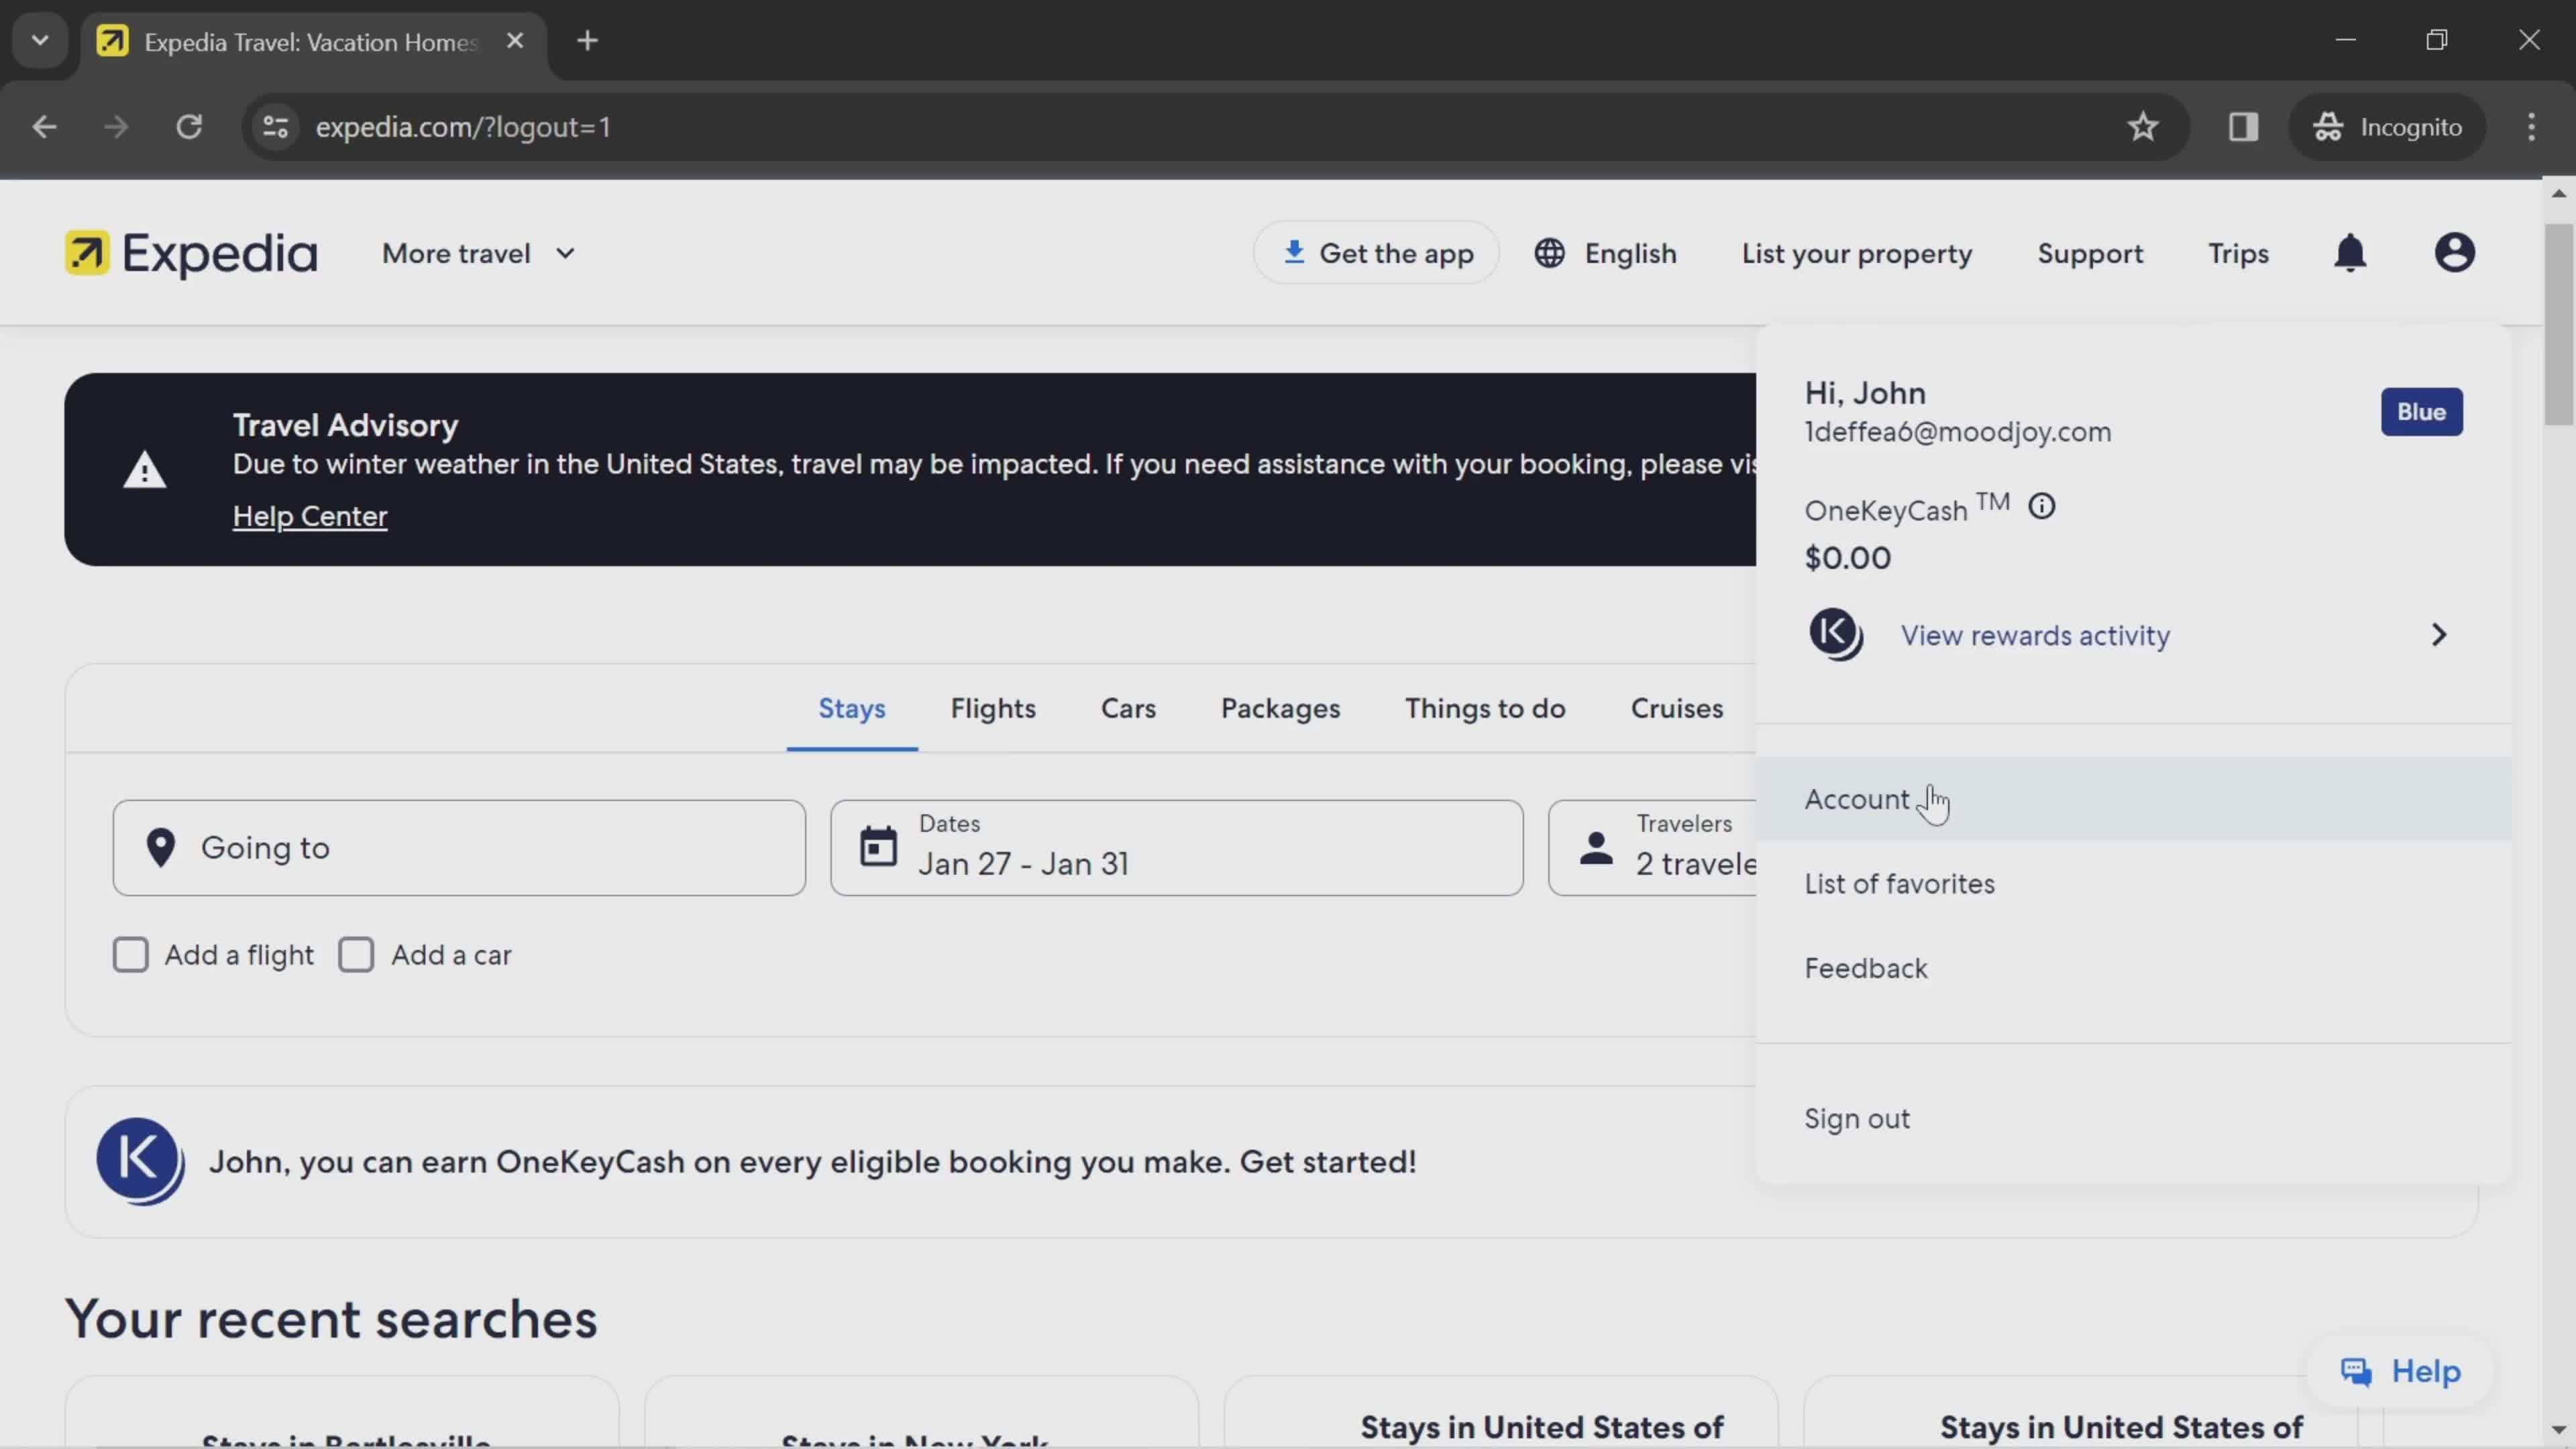The image size is (2576, 1449).
Task: Click the location pin icon in search
Action: coord(161,846)
